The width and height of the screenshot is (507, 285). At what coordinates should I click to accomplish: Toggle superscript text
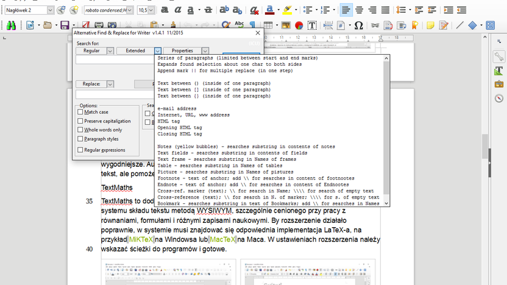[224, 10]
